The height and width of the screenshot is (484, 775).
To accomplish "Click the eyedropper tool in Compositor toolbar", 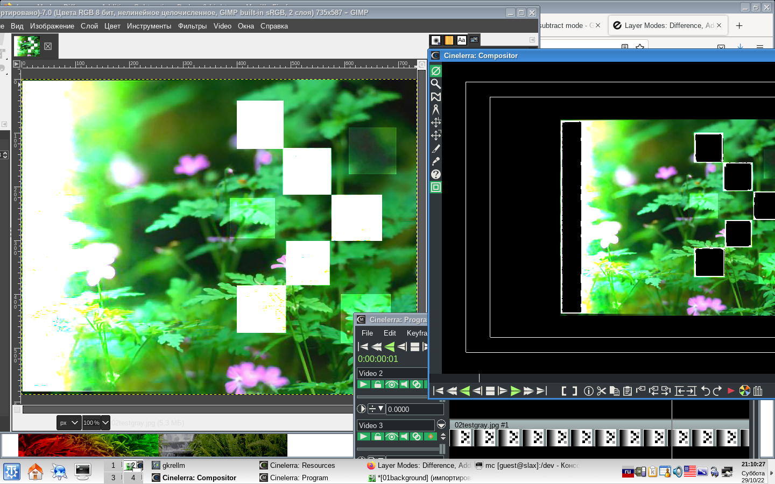I will click(436, 161).
